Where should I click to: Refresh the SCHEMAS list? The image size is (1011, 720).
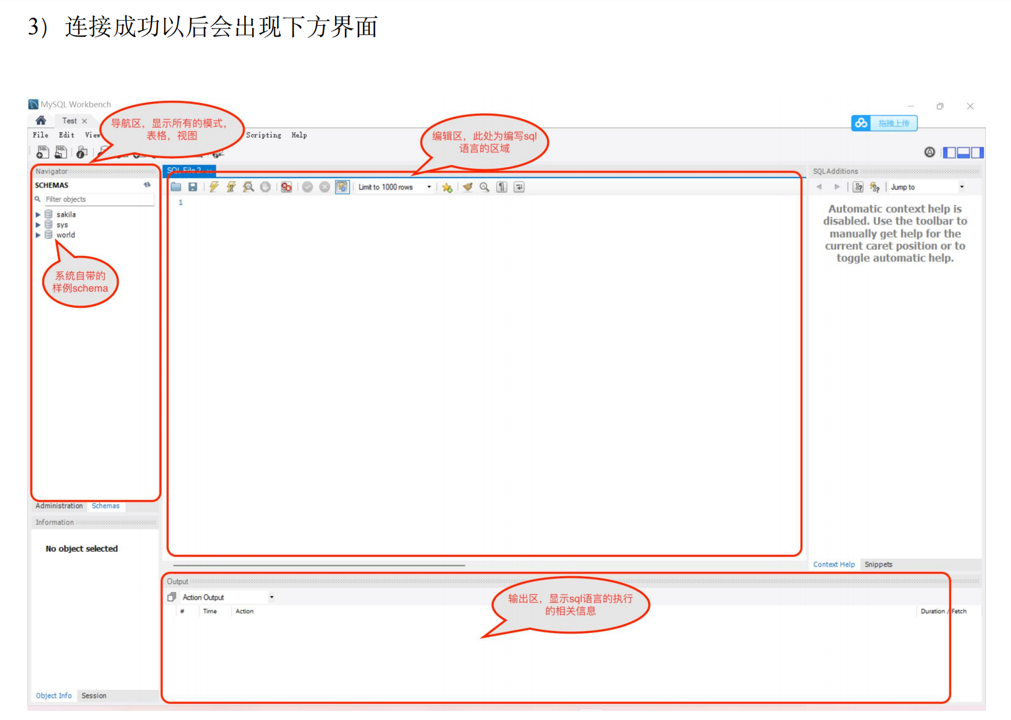click(147, 185)
